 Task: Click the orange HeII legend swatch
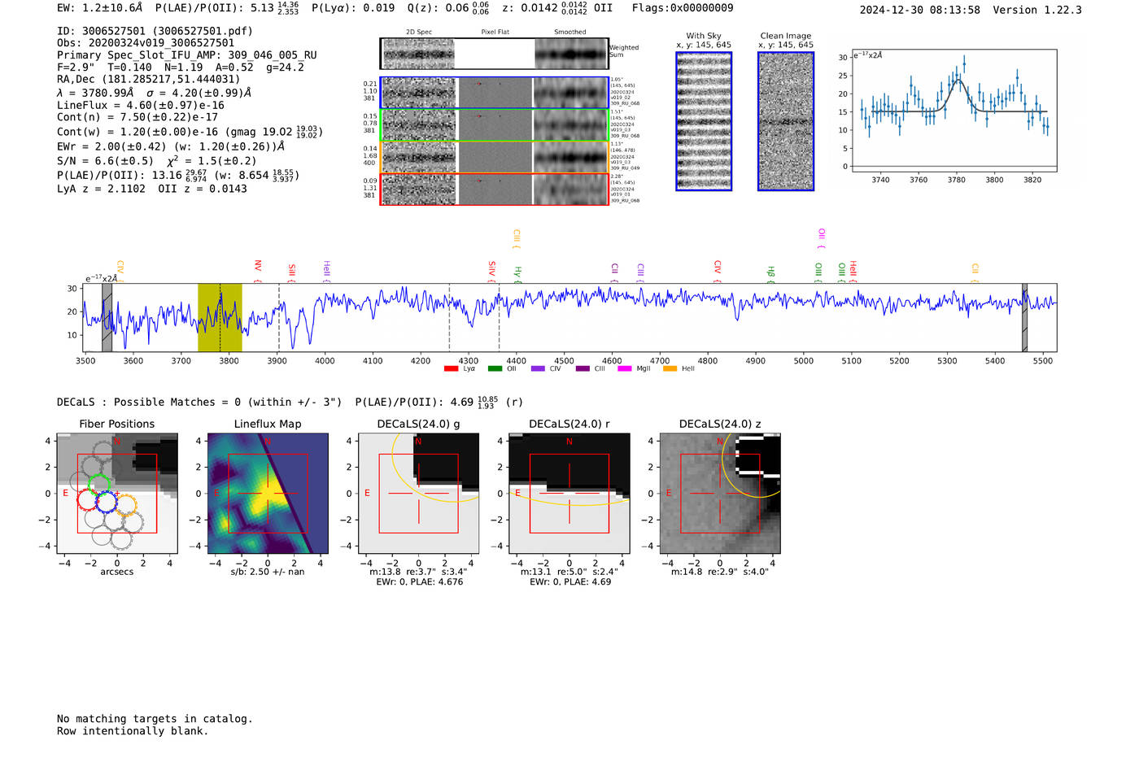click(670, 368)
